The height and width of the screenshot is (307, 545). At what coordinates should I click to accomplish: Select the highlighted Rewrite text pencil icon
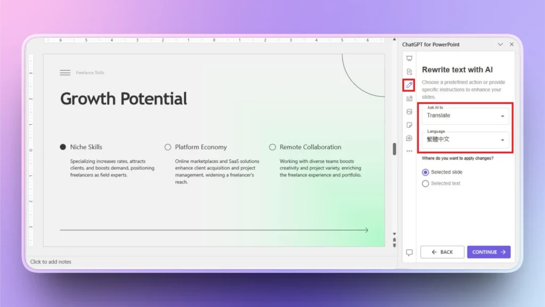pos(409,85)
